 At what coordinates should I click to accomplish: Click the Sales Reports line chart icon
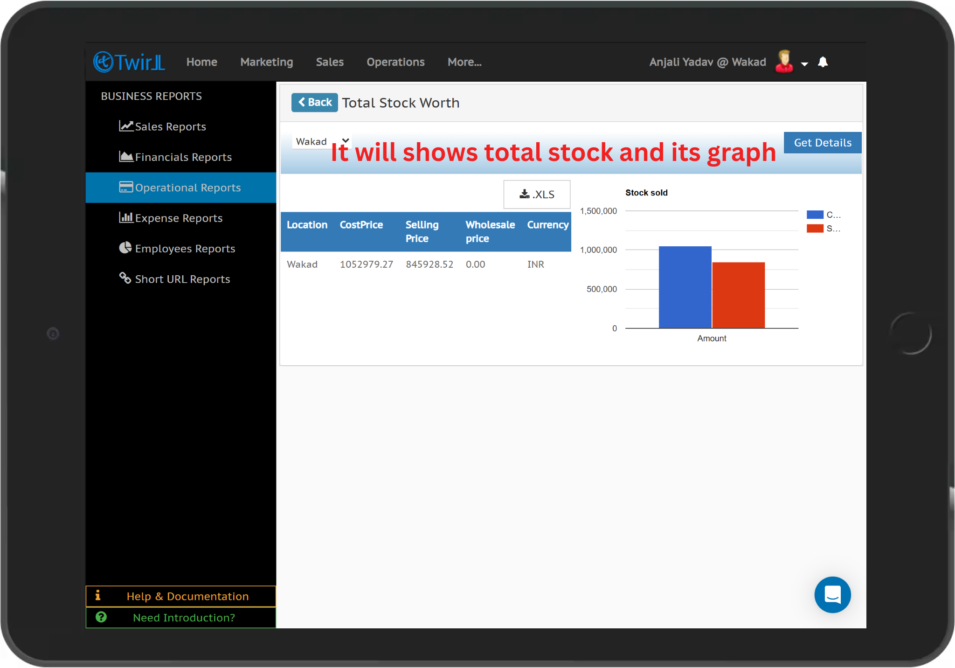click(126, 126)
